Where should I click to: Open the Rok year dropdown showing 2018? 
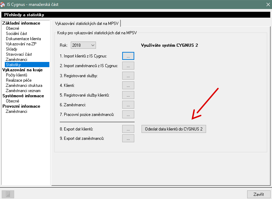pos(83,45)
